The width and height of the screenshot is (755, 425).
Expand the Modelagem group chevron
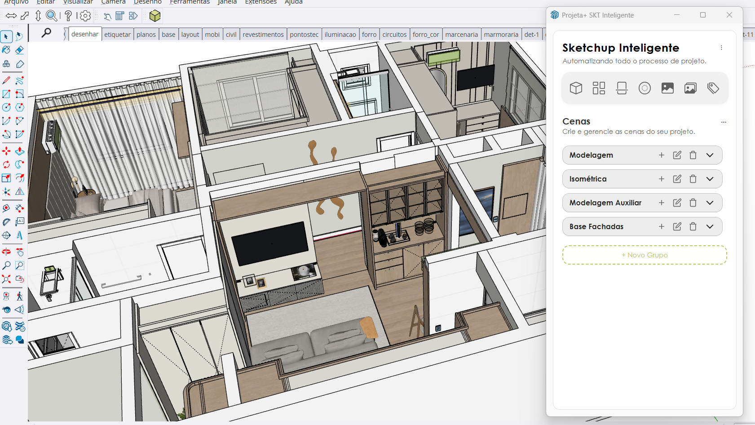pyautogui.click(x=710, y=155)
